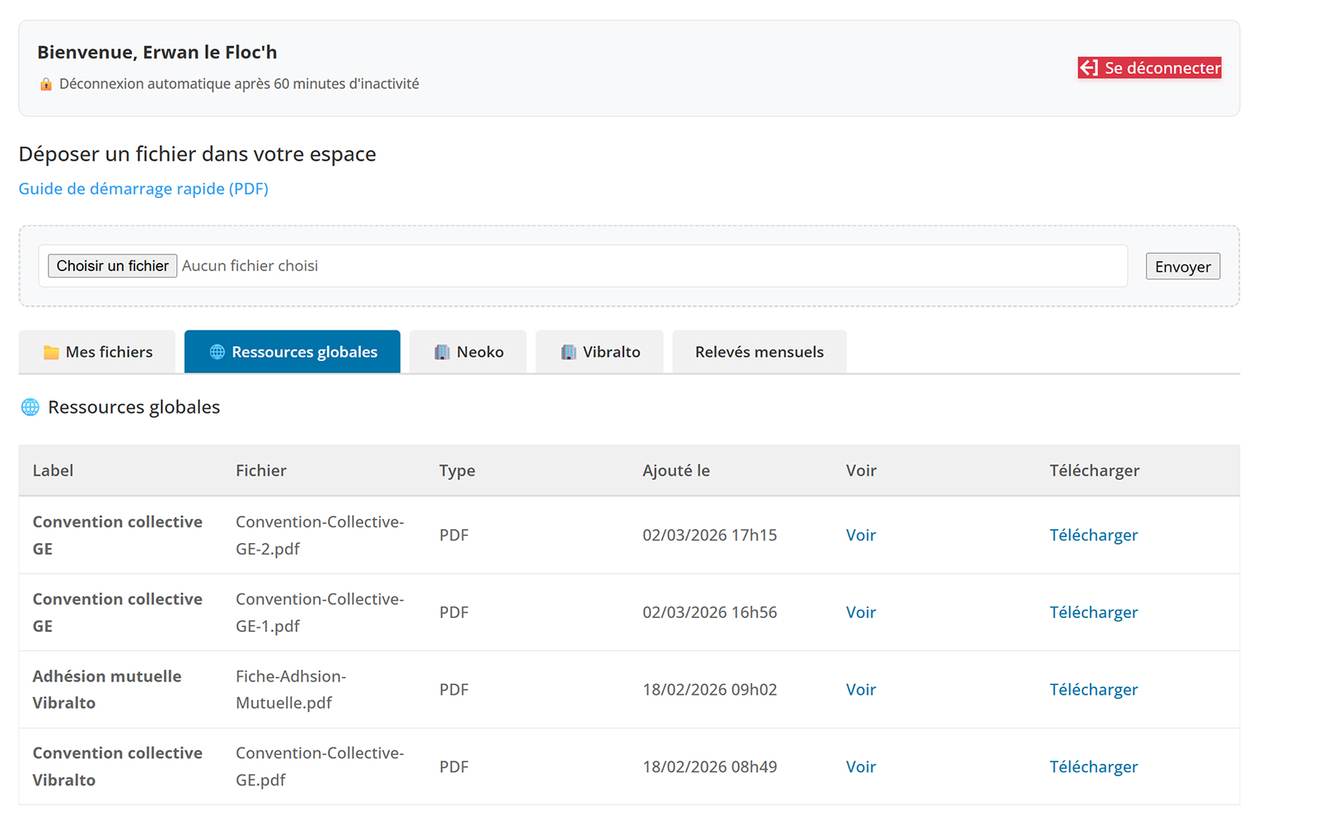Open the Neoko tab
The height and width of the screenshot is (824, 1318).
point(468,352)
